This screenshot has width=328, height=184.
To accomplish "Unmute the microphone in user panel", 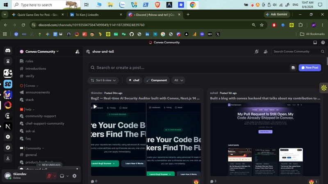I will (49, 176).
